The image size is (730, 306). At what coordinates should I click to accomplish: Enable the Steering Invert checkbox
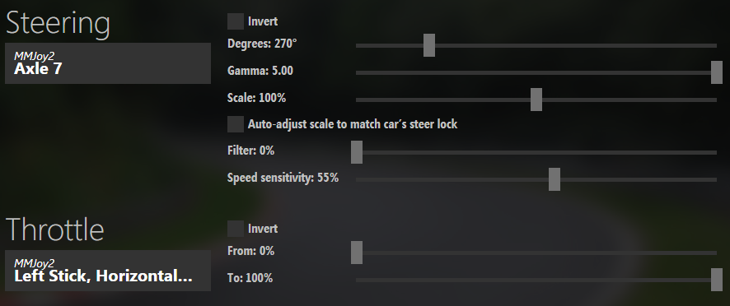235,21
